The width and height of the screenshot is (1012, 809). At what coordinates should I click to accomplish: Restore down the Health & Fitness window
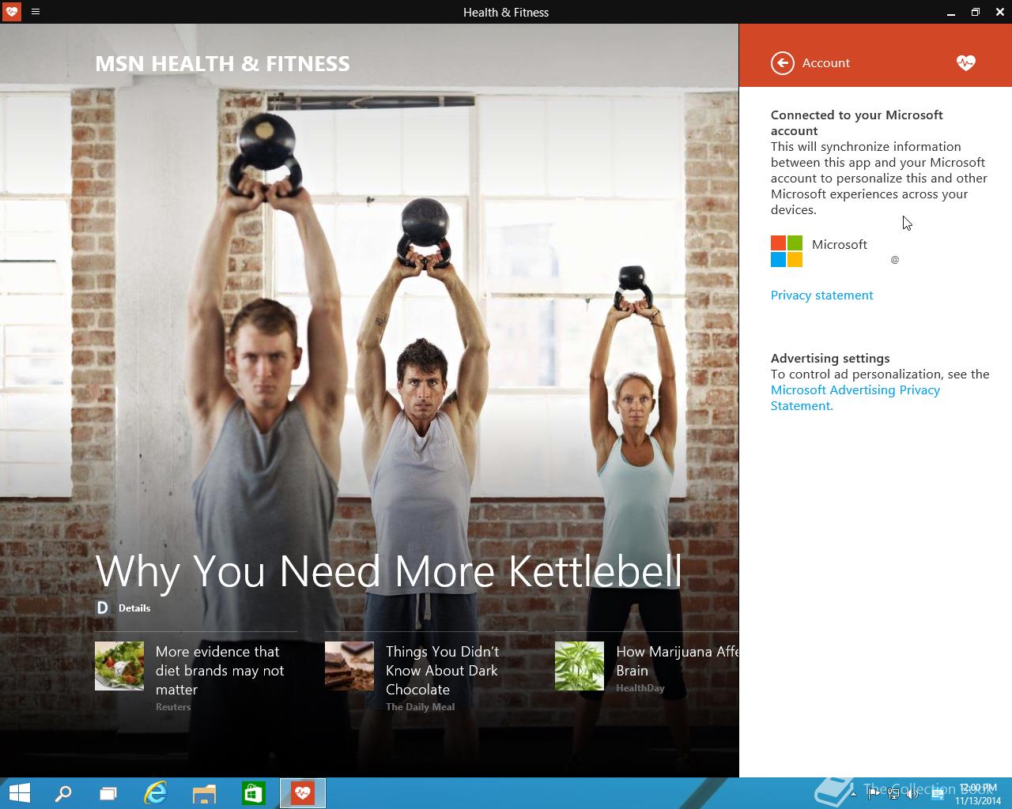coord(976,12)
